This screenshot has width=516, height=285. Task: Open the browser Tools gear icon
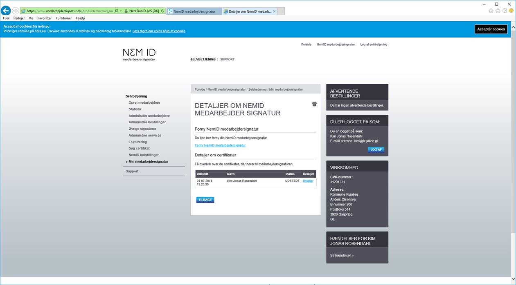tap(505, 11)
